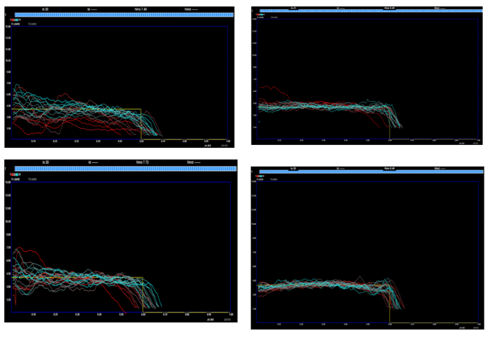Click the red-to-cyan color legend in the Nms 7.72 chart
The width and height of the screenshot is (489, 337).
point(15,175)
